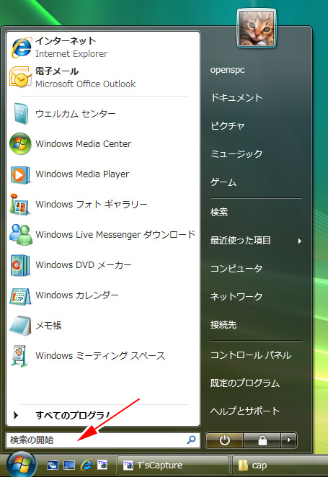Viewport: 328px width, 477px height.
Task: Open ドキュメント from the right pane
Action: click(x=236, y=98)
